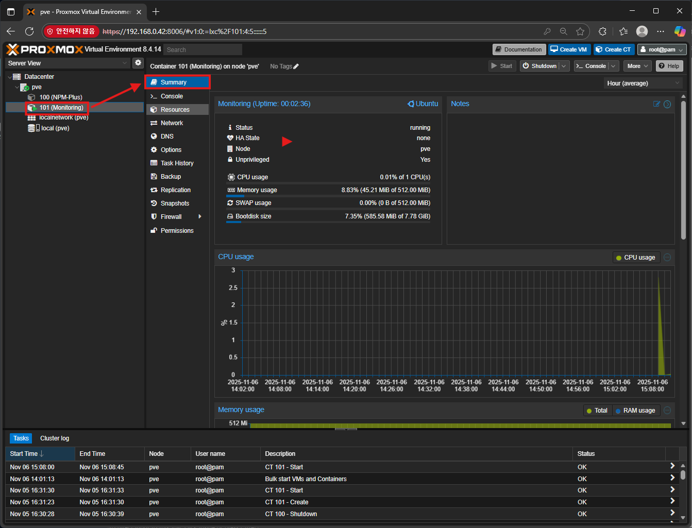Click the Create VM button
The width and height of the screenshot is (692, 528).
coord(569,49)
